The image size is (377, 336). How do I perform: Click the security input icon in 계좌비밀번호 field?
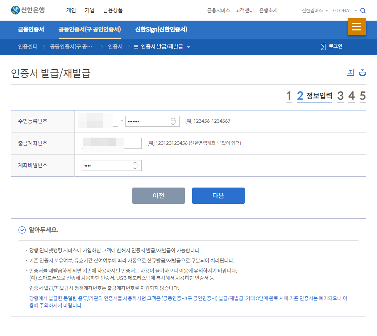tap(135, 165)
